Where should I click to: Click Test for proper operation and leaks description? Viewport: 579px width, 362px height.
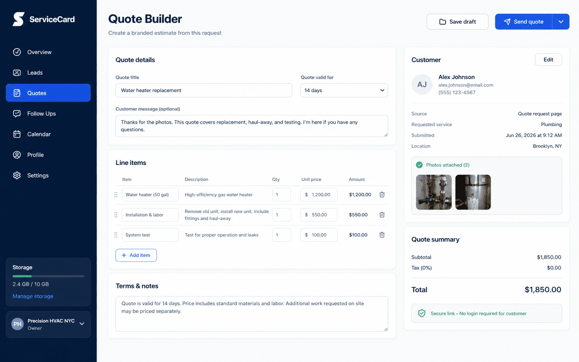click(x=222, y=235)
